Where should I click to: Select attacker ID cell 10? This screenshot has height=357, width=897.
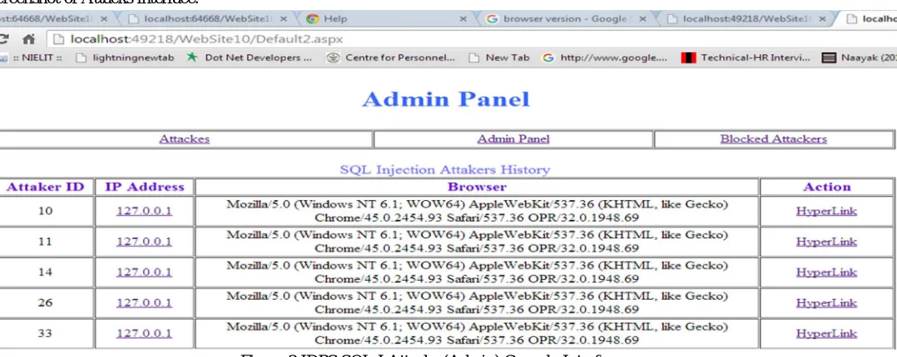(45, 211)
